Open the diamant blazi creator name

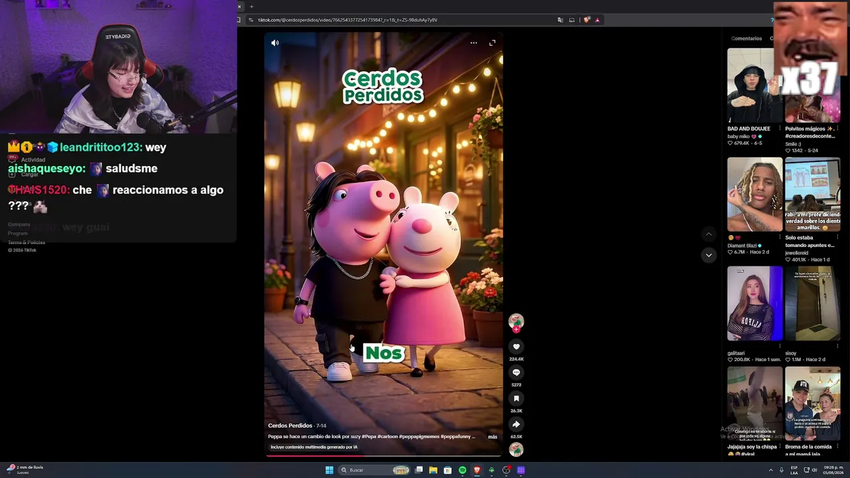[x=742, y=246]
